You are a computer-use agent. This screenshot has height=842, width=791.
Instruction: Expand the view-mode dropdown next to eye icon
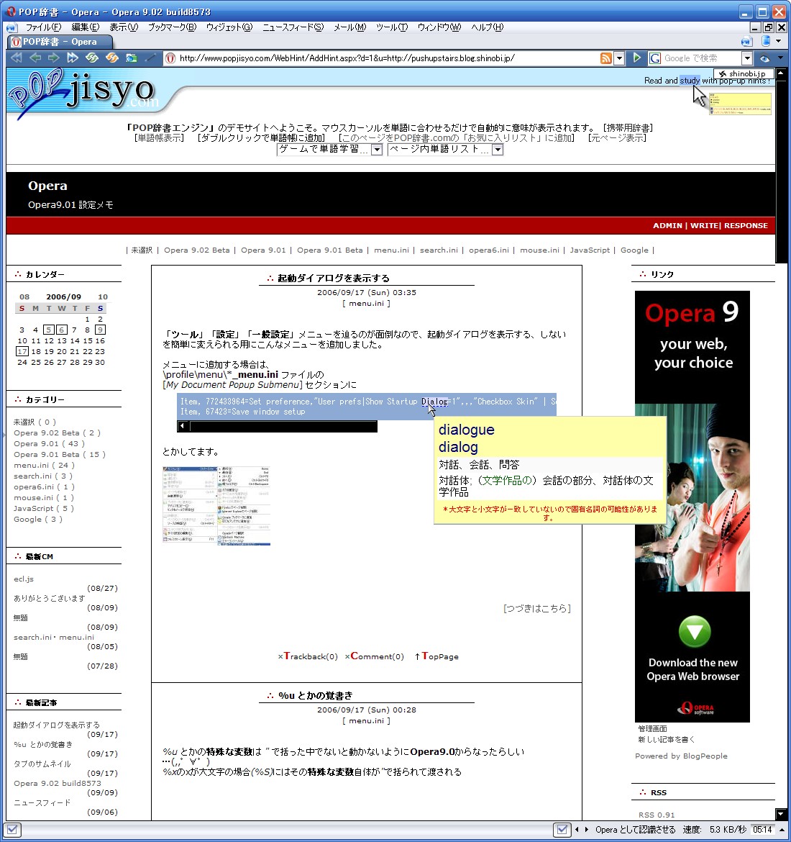pyautogui.click(x=780, y=58)
